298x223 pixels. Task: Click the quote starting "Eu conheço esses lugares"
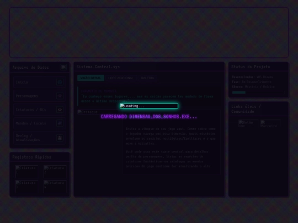coord(147,99)
